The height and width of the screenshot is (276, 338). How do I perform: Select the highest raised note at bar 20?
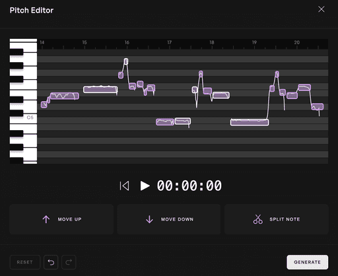point(304,88)
